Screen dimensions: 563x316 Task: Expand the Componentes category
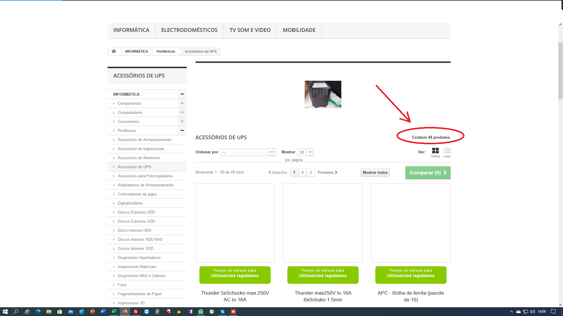tap(182, 103)
